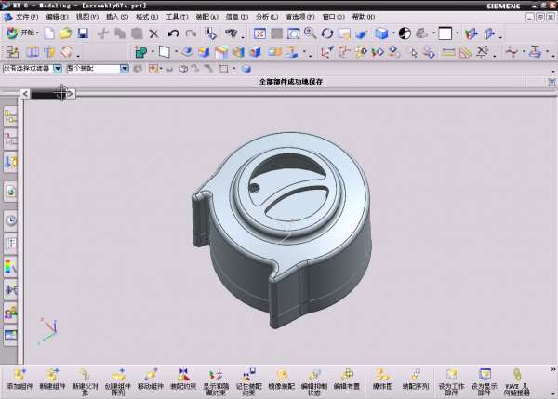Screen dimensions: 558x399
Task: Expand the selection filter type dropdown
Action: click(57, 68)
